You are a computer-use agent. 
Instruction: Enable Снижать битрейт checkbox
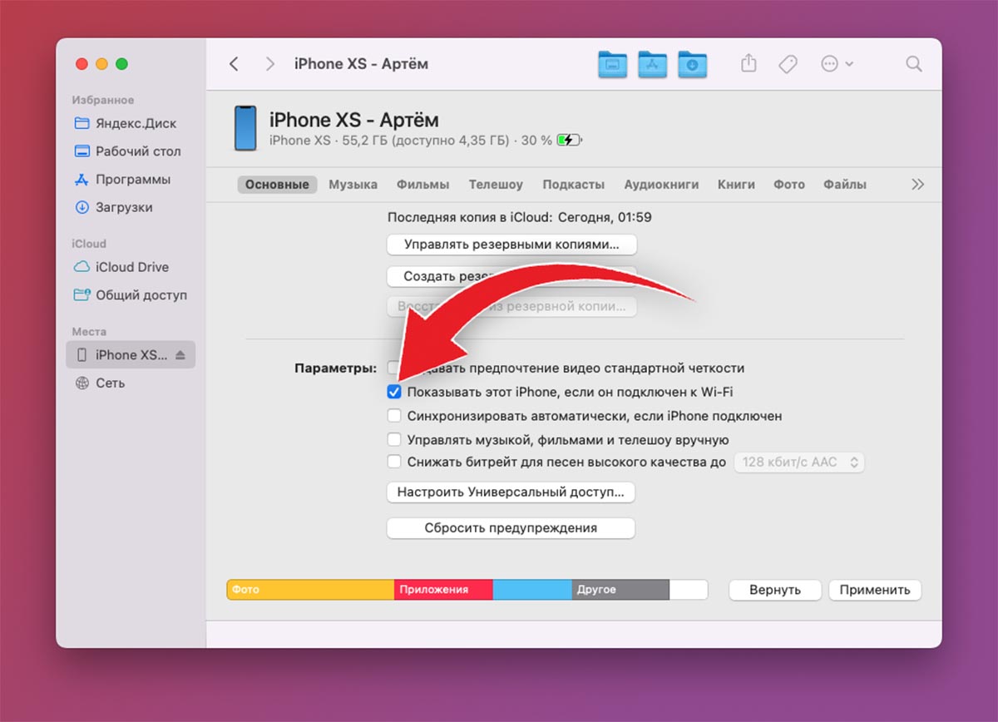394,462
